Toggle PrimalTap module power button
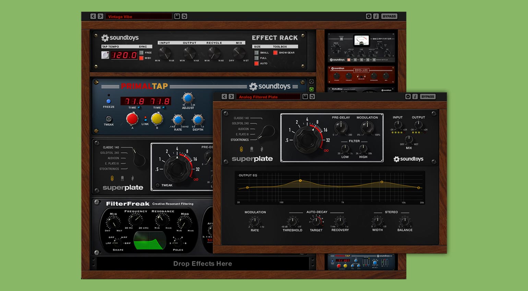The image size is (528, 291). (x=311, y=89)
